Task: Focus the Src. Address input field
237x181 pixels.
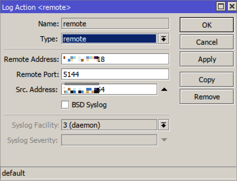Action: pos(128,89)
